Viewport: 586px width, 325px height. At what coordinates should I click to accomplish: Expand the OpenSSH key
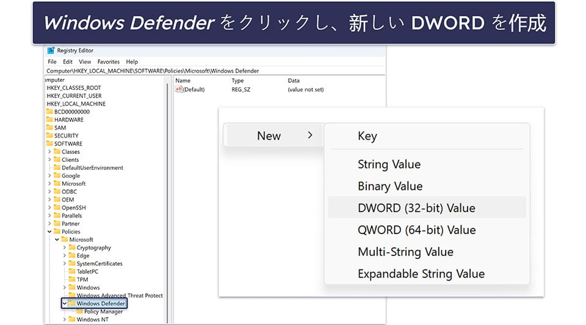[x=49, y=208]
